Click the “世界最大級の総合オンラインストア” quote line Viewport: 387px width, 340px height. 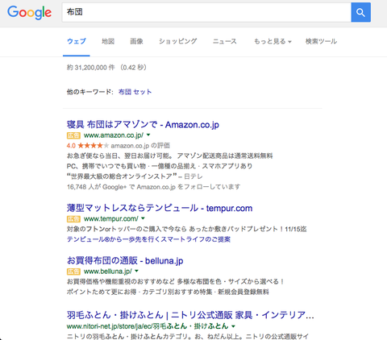tap(122, 176)
